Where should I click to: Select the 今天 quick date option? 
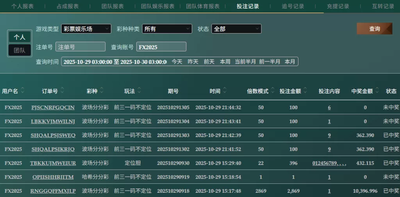tap(177, 62)
